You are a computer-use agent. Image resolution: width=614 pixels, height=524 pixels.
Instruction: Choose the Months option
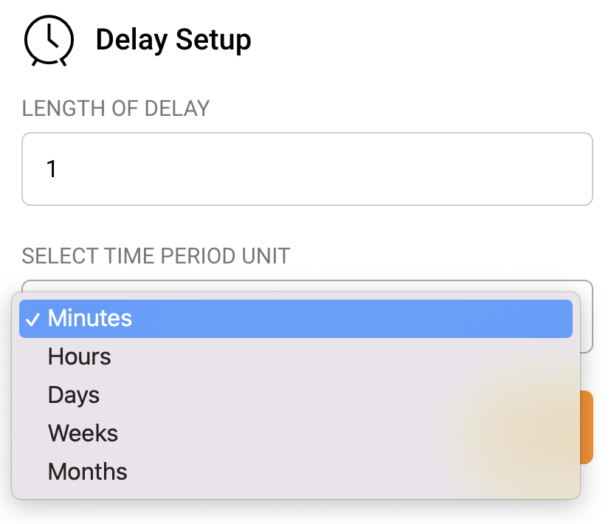[88, 472]
